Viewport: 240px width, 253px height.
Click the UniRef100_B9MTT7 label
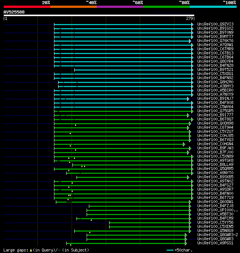(215, 37)
